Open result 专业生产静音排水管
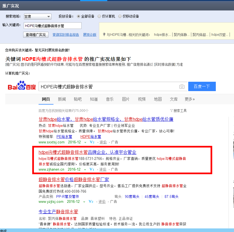Viewport: 234px width, 232px height. point(58,212)
